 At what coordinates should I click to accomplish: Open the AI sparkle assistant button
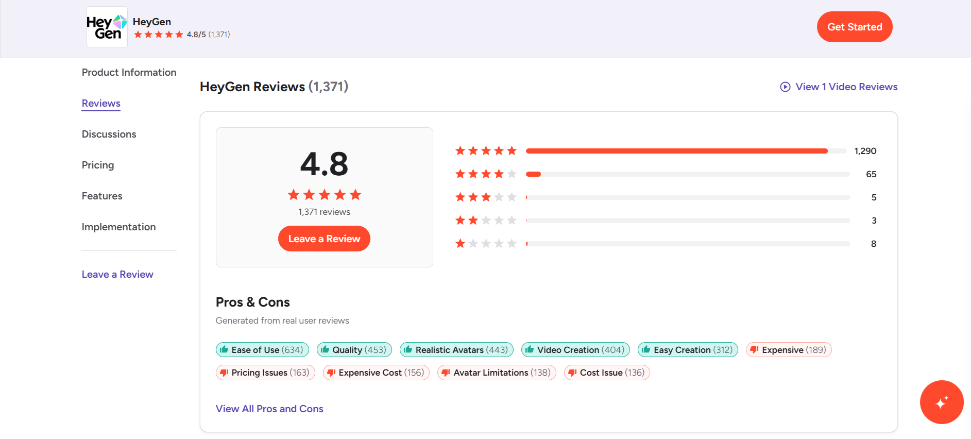942,402
